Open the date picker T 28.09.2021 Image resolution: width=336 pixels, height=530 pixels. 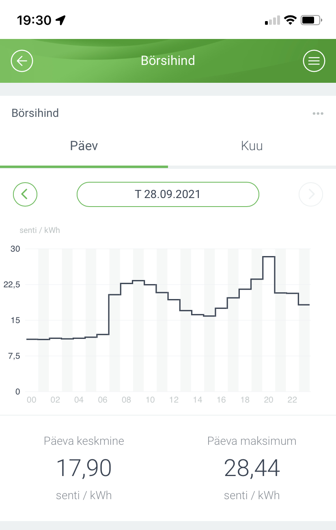click(x=168, y=194)
